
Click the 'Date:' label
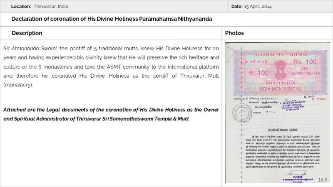coord(236,7)
